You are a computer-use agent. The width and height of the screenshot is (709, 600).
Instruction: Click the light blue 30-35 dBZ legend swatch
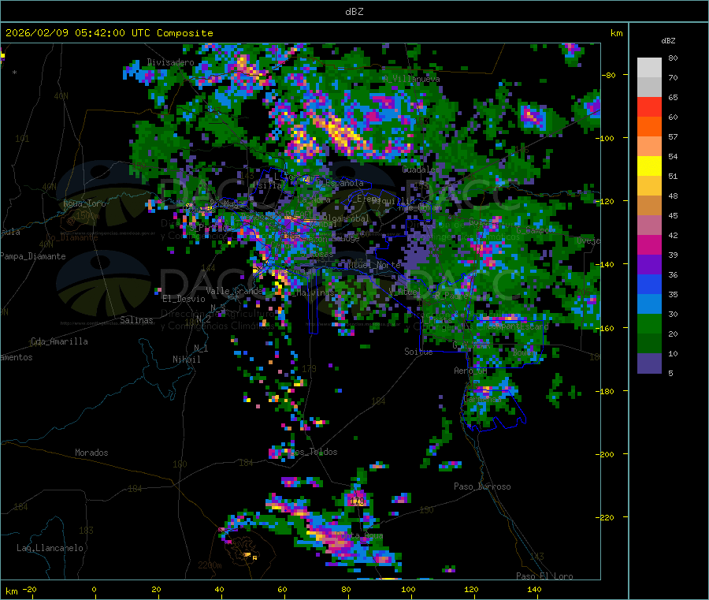649,304
